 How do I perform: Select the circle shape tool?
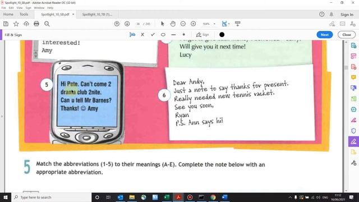[163, 35]
